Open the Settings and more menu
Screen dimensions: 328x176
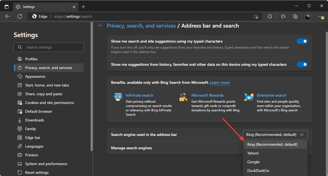(321, 16)
